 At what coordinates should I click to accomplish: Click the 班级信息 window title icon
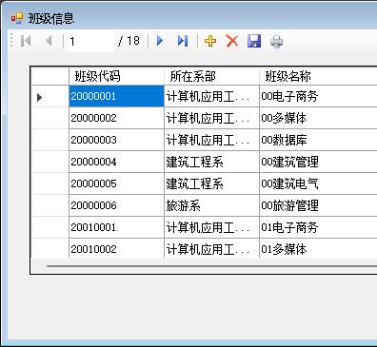click(x=16, y=18)
